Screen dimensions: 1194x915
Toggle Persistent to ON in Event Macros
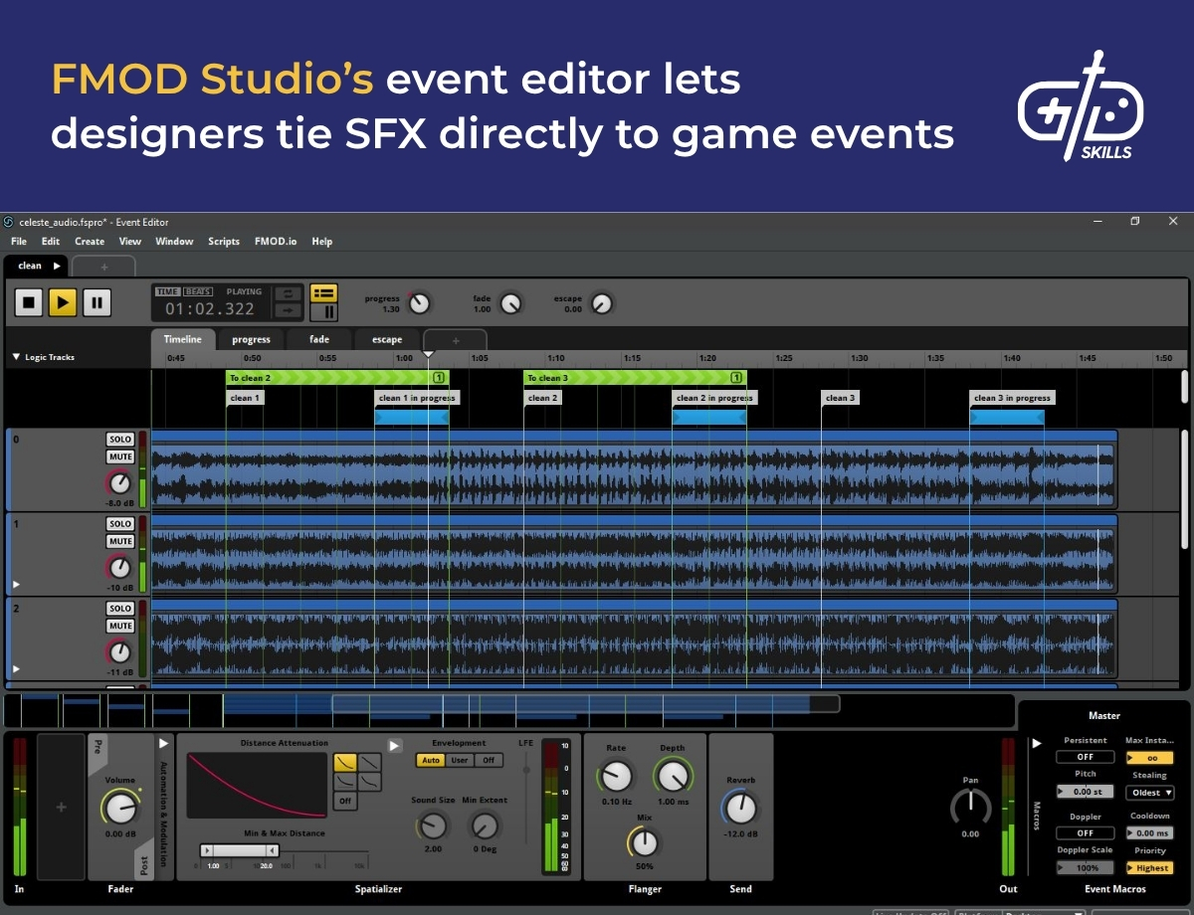(x=1085, y=756)
